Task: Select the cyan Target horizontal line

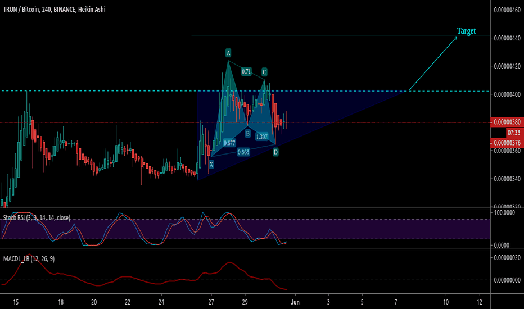Action: [x=341, y=35]
